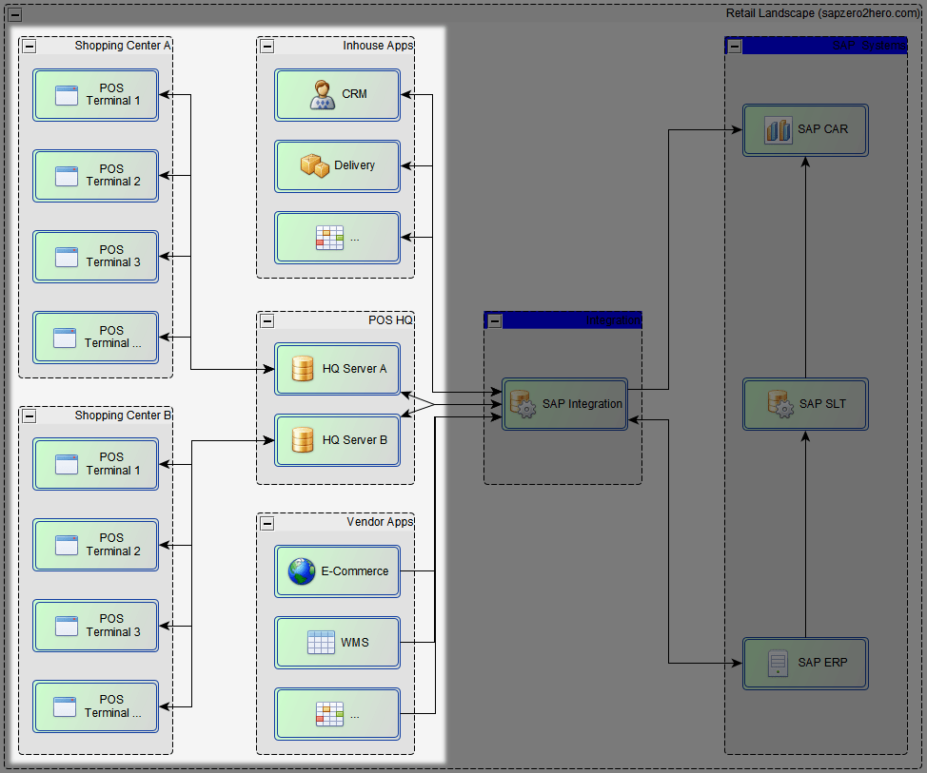Select POS Terminal 3 in Shopping Center B
Screen dimensions: 927x773
[95, 626]
